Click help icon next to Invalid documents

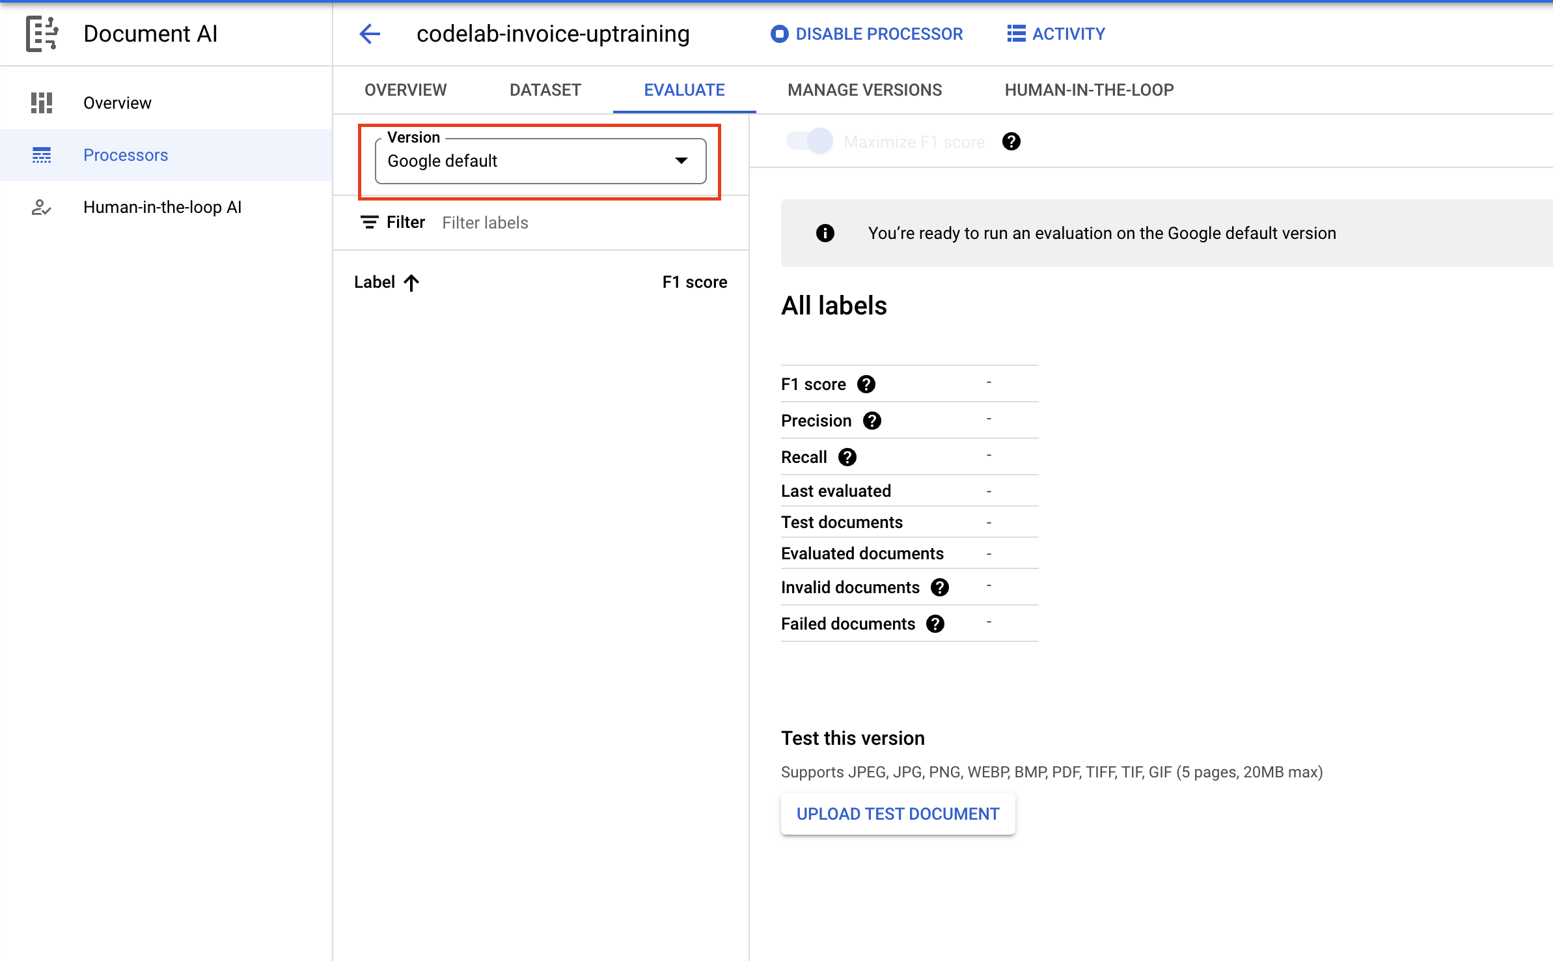coord(939,587)
